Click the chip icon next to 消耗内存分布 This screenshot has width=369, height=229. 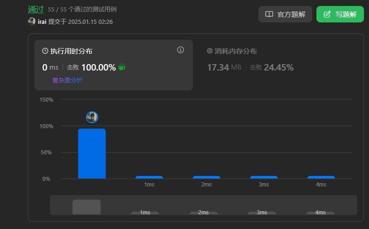210,51
